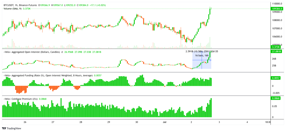Select the blue measurement range box

click(202, 60)
